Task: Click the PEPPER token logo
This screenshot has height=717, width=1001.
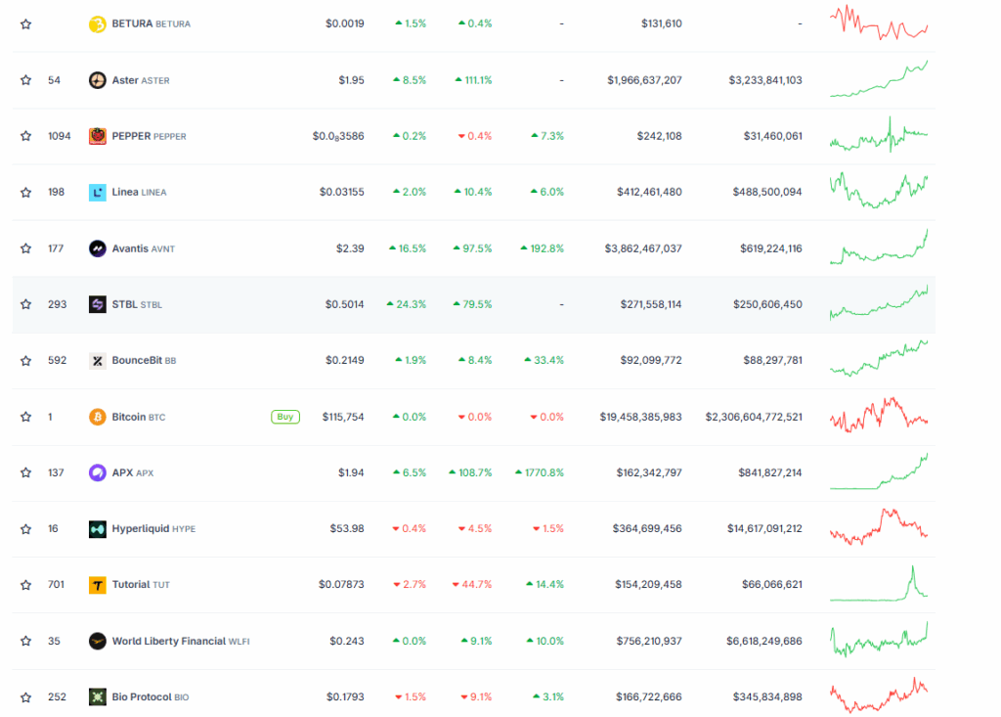Action: point(98,136)
